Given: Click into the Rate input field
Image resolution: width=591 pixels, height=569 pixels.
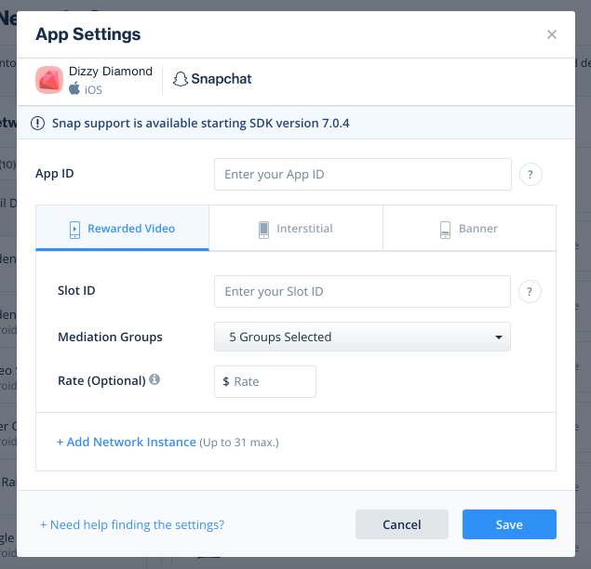Looking at the screenshot, I should pos(270,381).
